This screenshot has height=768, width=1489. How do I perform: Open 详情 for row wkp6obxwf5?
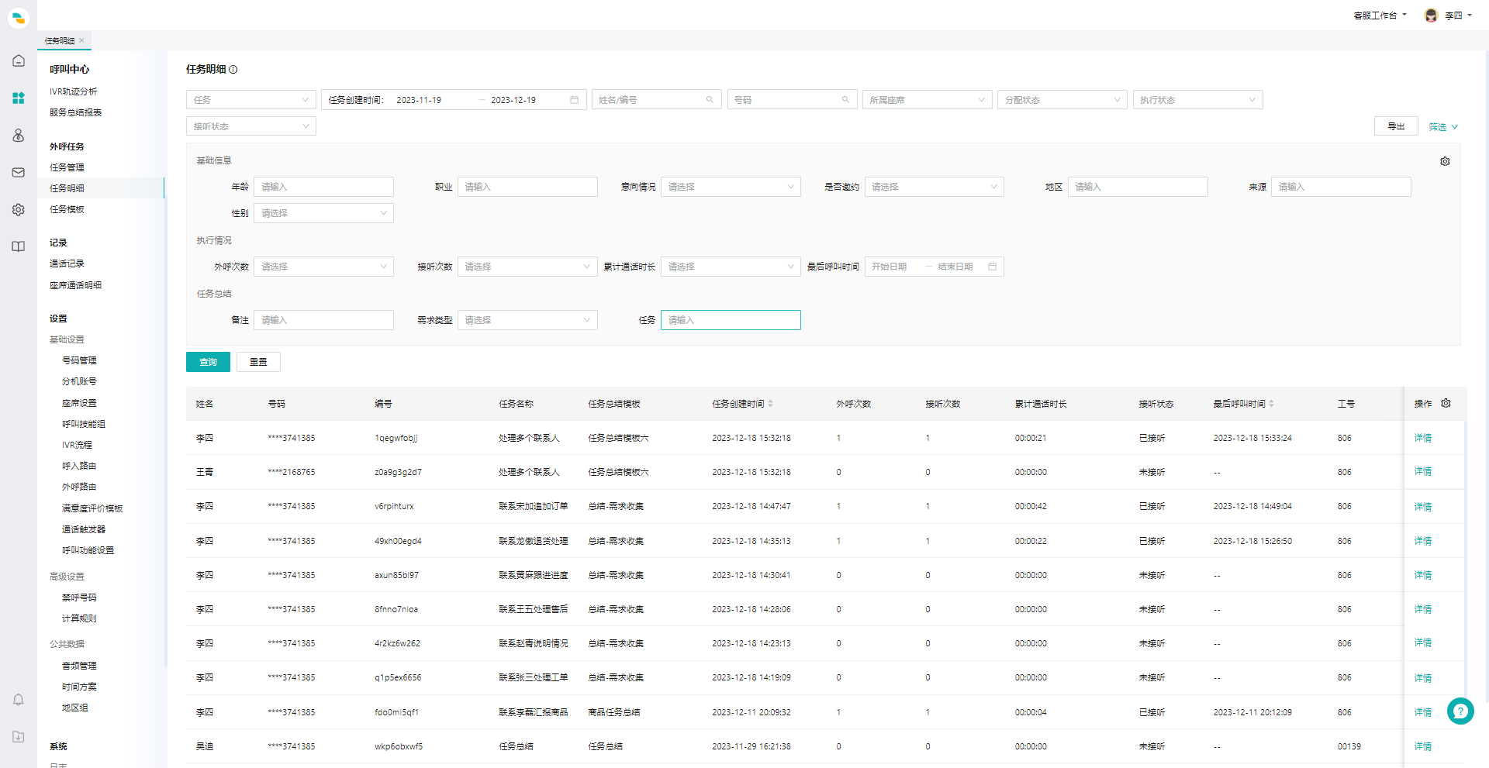pyautogui.click(x=1422, y=746)
